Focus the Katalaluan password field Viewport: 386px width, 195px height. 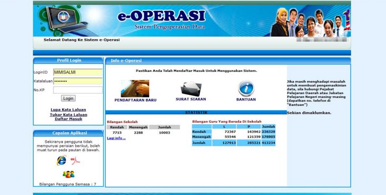click(x=78, y=81)
